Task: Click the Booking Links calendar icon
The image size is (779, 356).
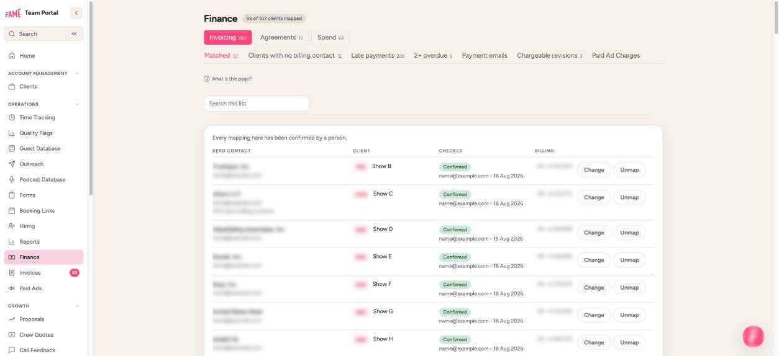Action: (11, 211)
